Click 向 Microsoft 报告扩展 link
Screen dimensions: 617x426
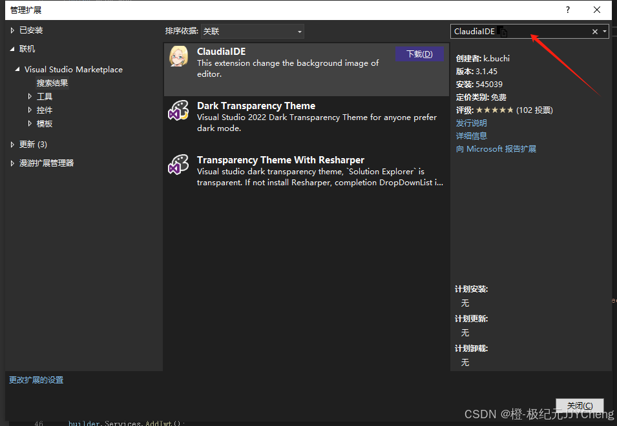(496, 149)
